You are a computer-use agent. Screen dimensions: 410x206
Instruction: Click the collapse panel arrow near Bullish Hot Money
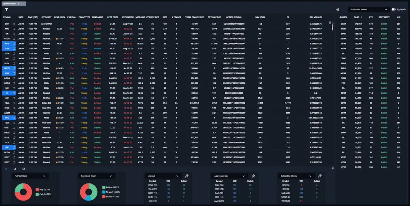337,10
